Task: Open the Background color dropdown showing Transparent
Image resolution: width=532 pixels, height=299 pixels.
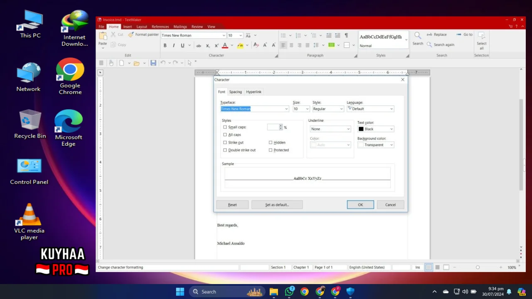Action: (x=391, y=145)
